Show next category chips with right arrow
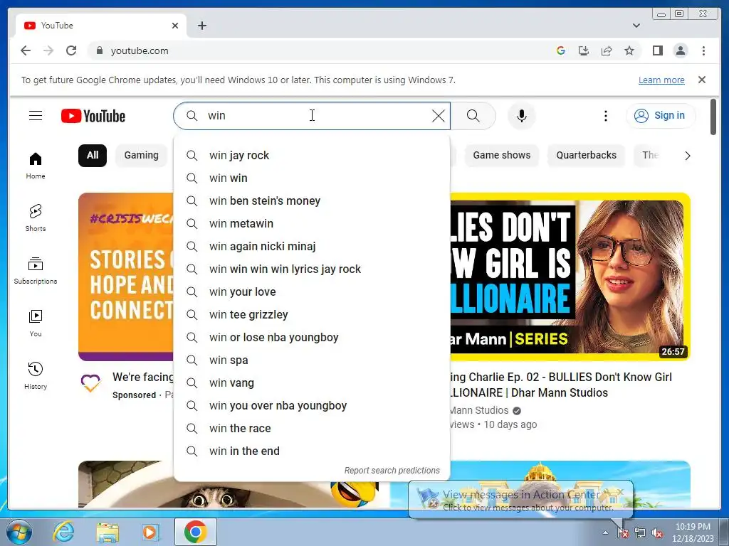The height and width of the screenshot is (546, 729). point(687,156)
